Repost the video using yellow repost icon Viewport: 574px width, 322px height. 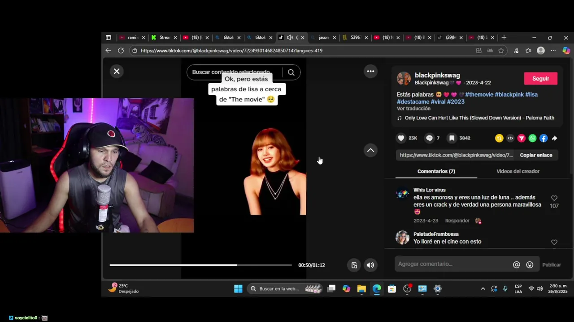tap(499, 138)
